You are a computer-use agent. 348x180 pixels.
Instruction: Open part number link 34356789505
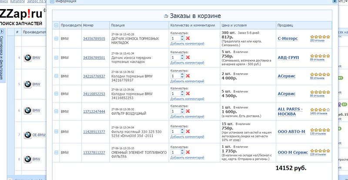click(x=94, y=39)
